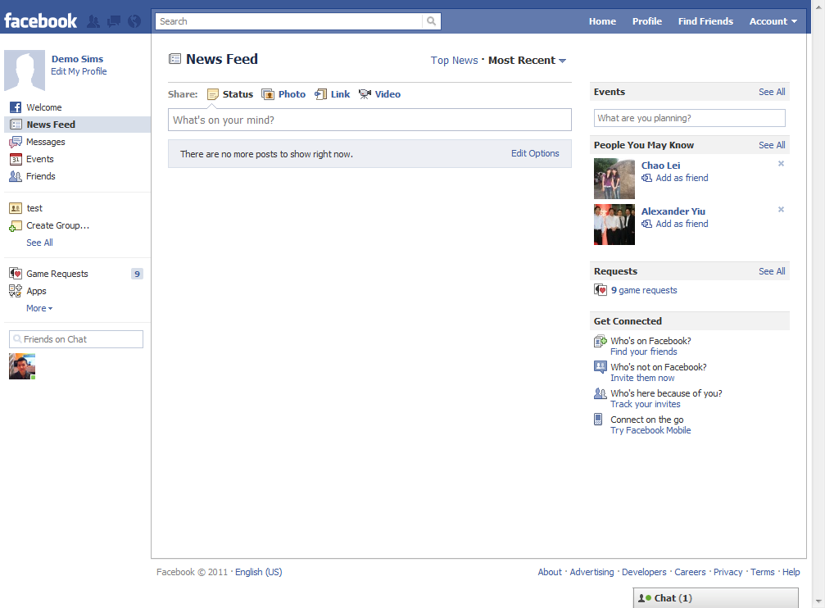Open notifications globe icon

[x=134, y=21]
